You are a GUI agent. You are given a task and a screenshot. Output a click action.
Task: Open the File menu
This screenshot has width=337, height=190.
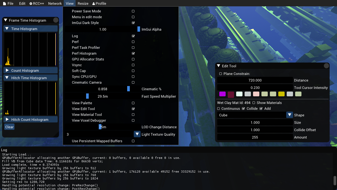[x=8, y=3]
